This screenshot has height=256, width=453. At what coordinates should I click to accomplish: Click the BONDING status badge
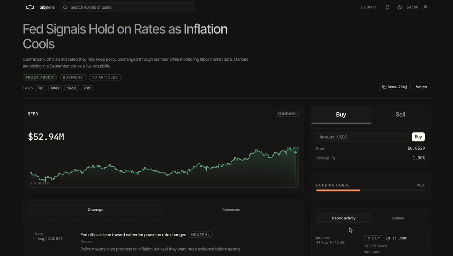click(x=287, y=114)
